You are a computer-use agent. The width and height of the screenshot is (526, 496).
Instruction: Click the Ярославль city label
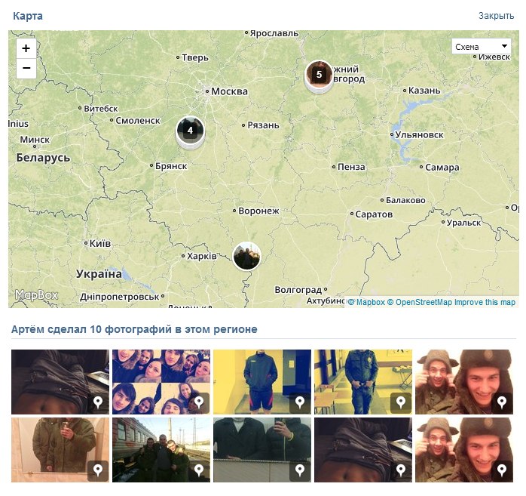point(274,33)
